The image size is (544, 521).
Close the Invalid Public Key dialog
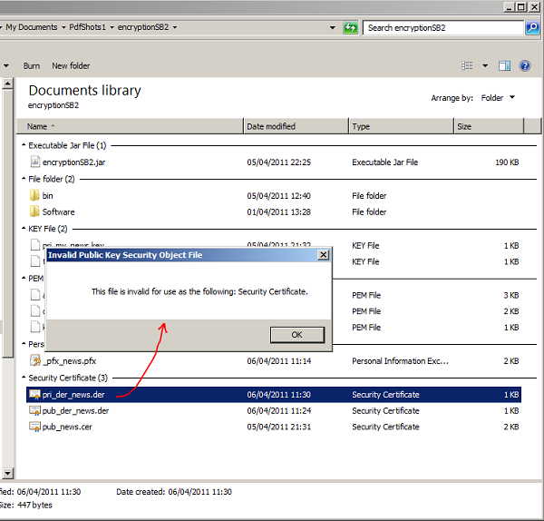(x=323, y=255)
